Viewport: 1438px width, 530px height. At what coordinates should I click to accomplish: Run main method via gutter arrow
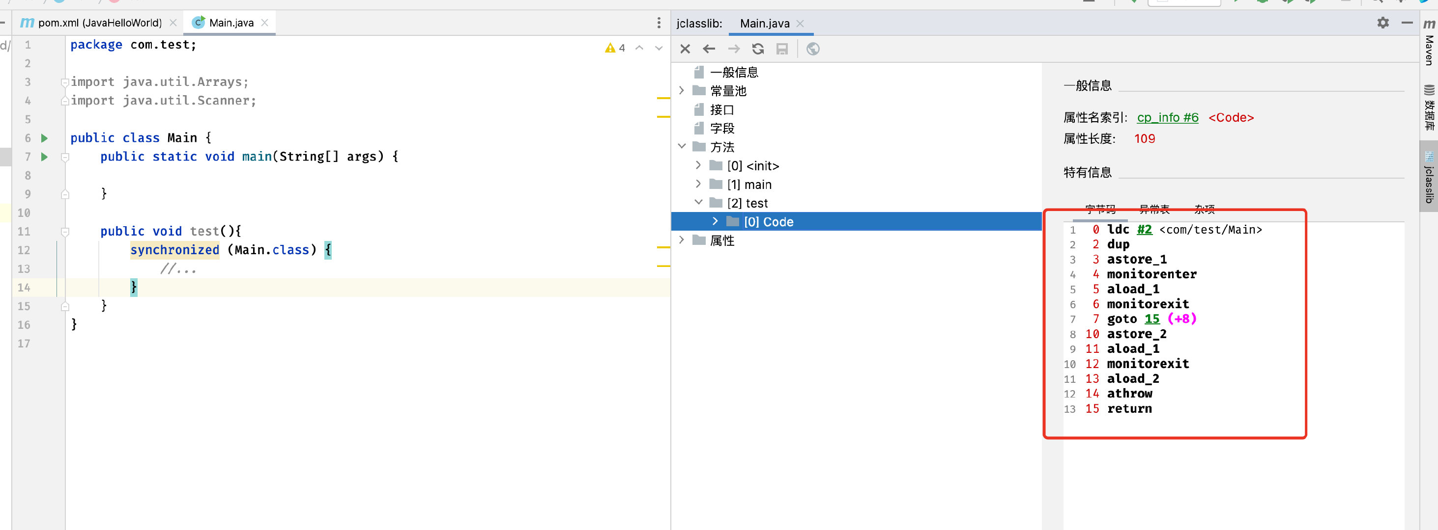pos(45,157)
